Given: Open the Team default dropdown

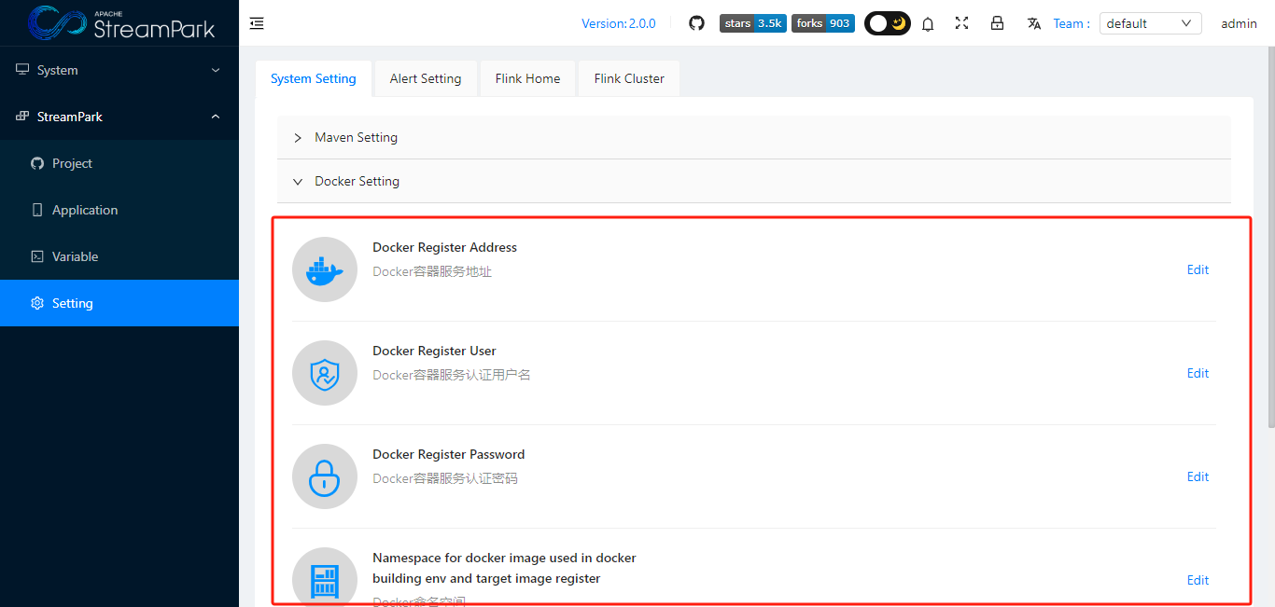Looking at the screenshot, I should coord(1150,22).
